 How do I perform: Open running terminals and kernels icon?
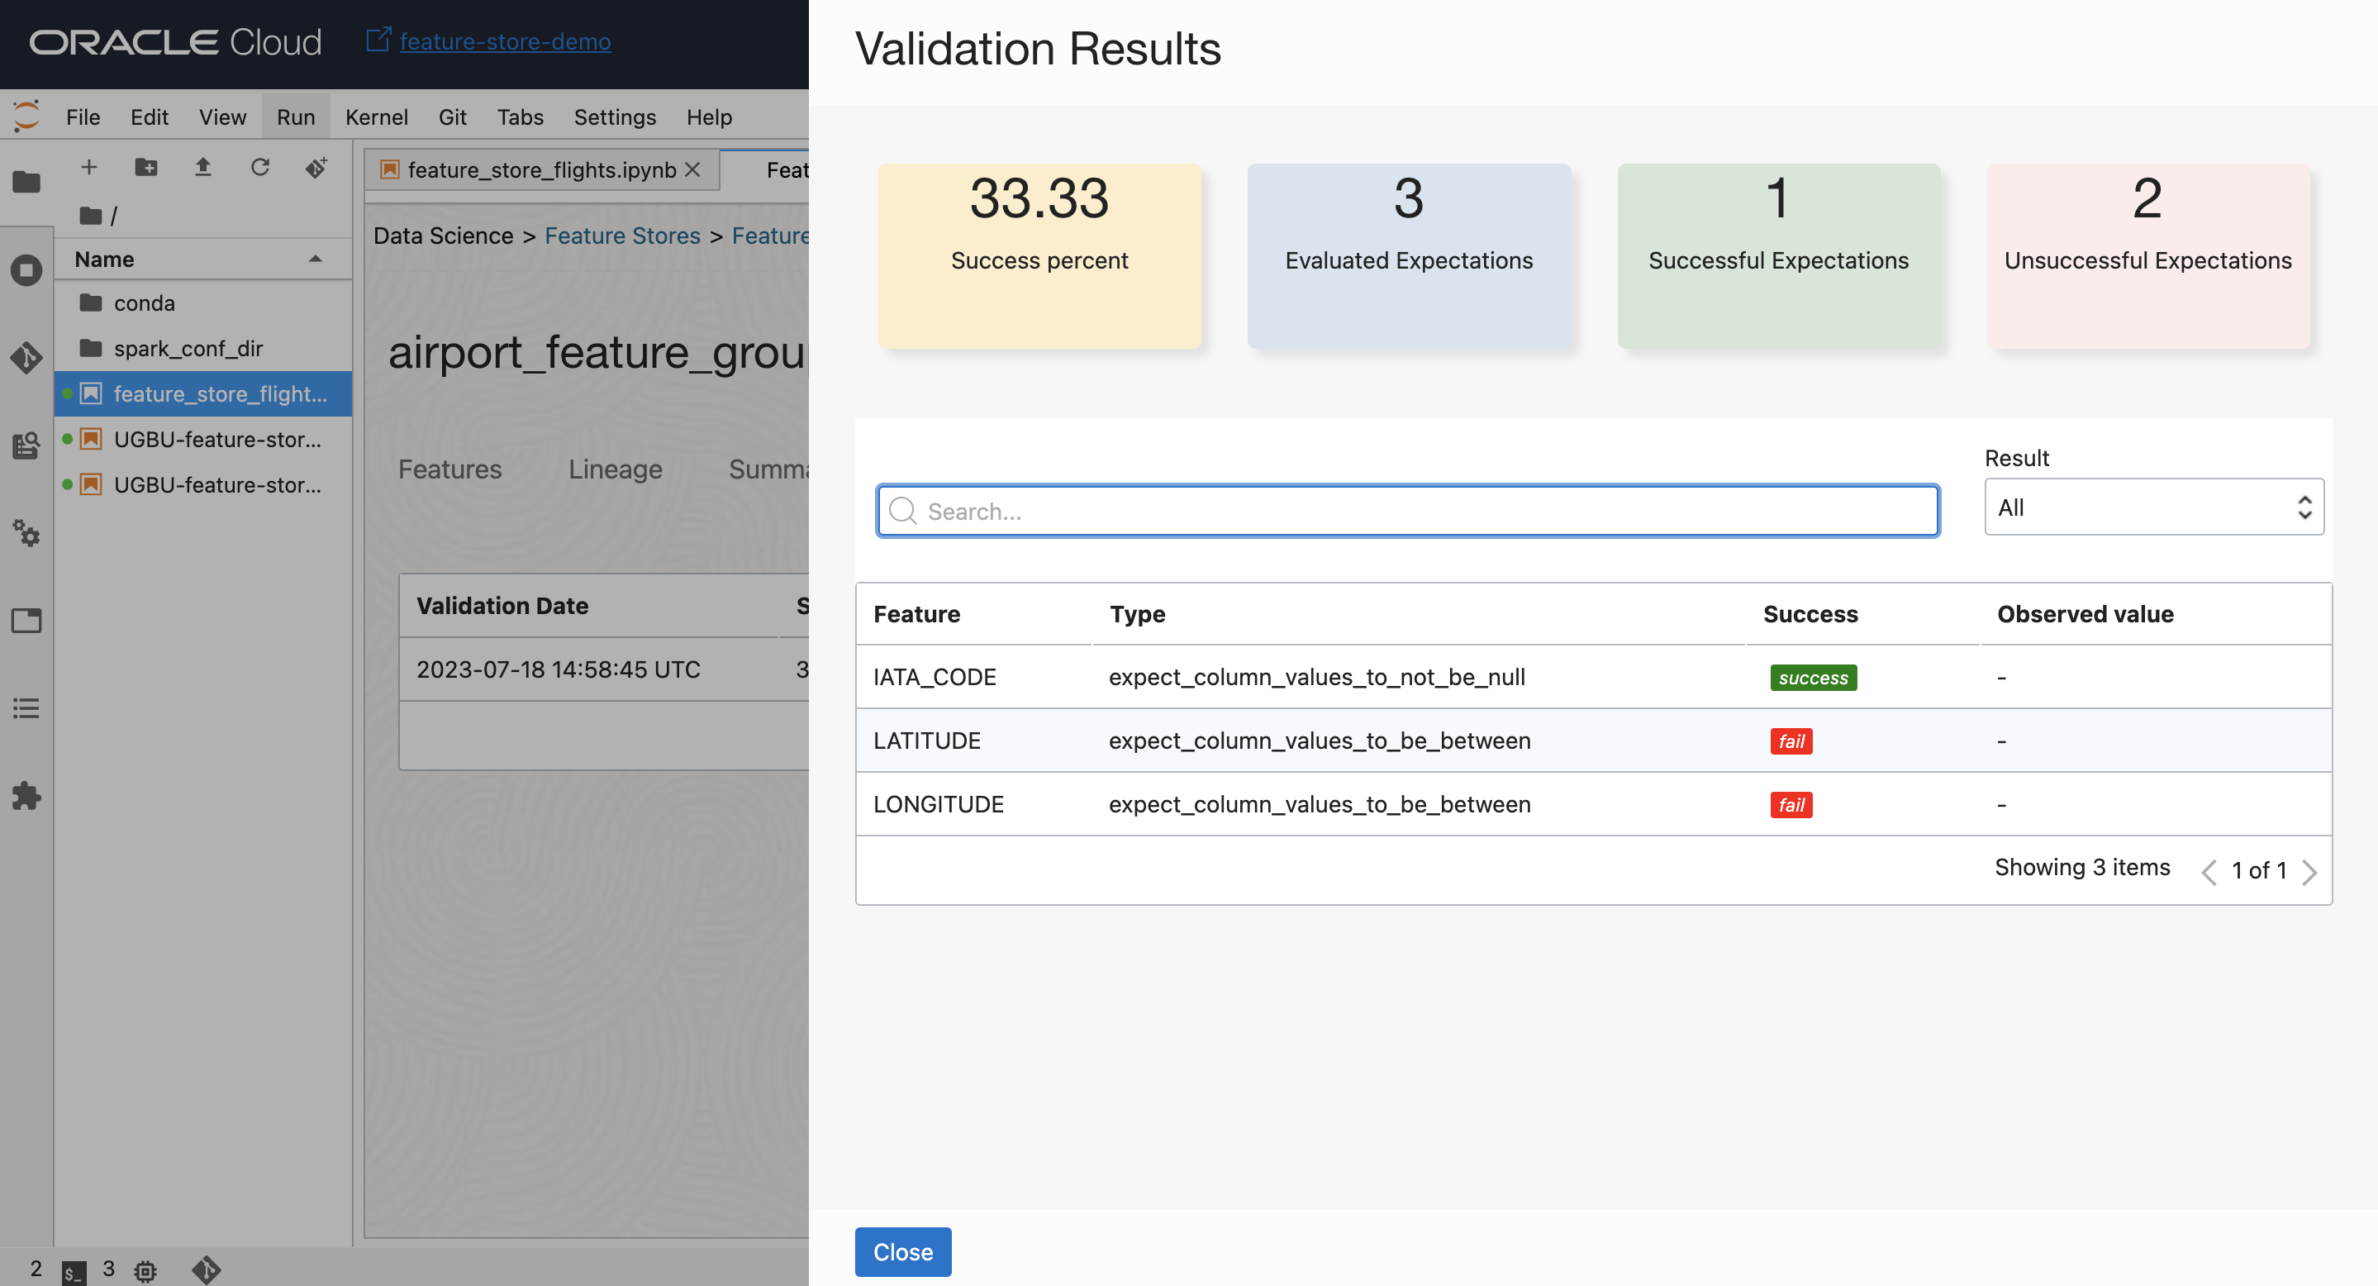26,269
